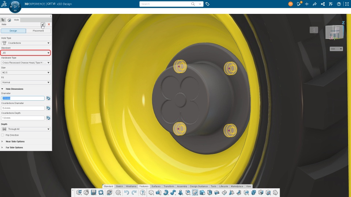Open the Size M2.5 dropdown
The width and height of the screenshot is (351, 197).
pyautogui.click(x=26, y=72)
